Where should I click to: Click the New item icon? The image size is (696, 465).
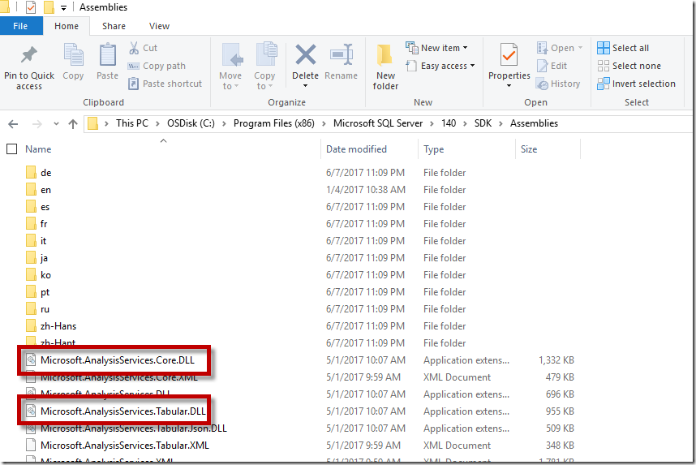411,48
